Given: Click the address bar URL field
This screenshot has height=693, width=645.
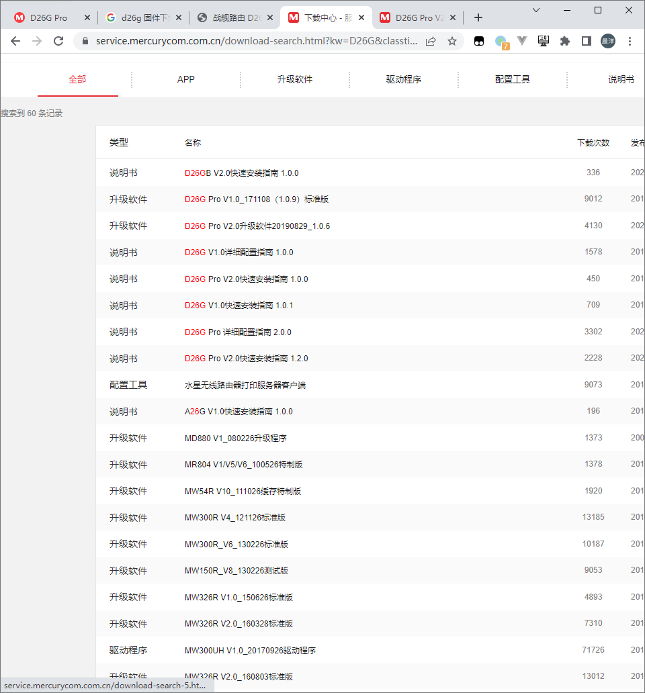Looking at the screenshot, I should pos(255,41).
